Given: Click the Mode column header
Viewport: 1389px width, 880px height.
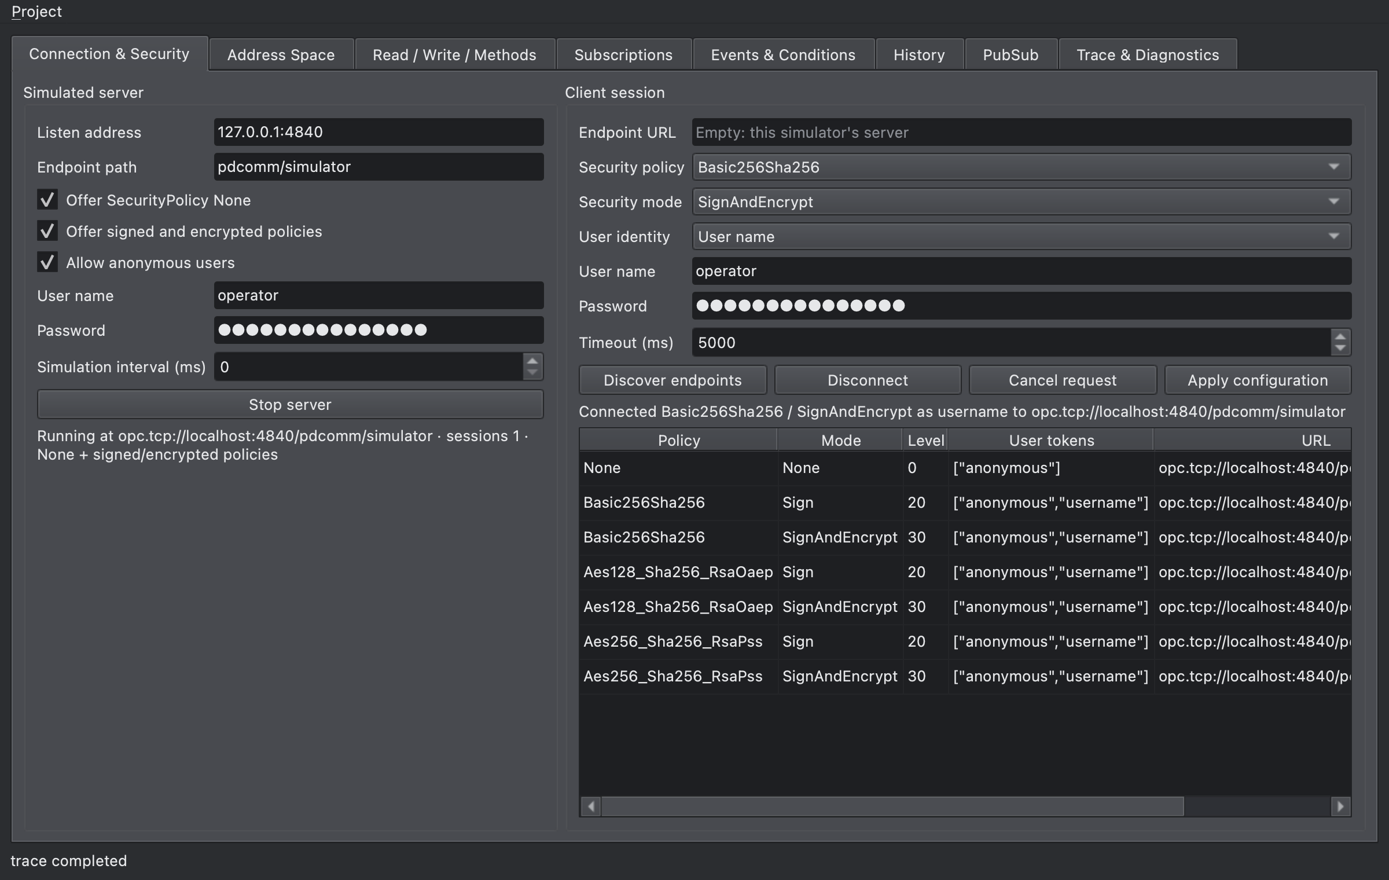Looking at the screenshot, I should coord(840,440).
